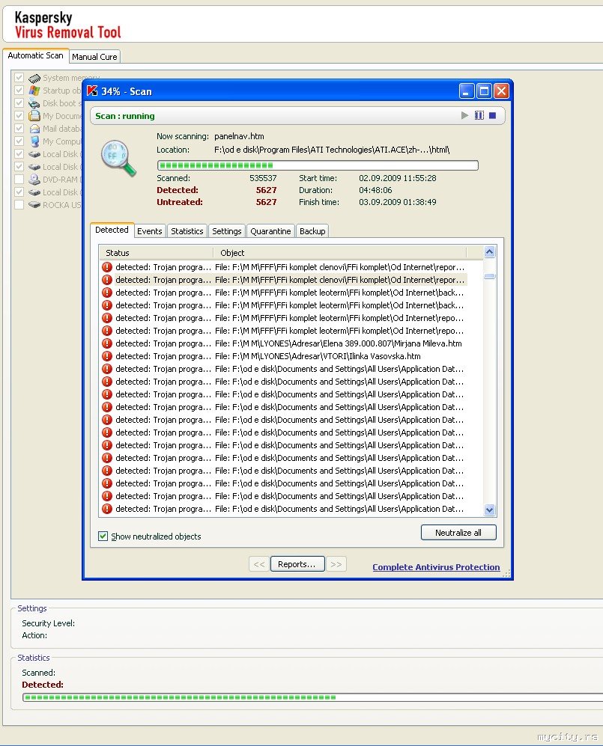Enable the DVD-RAM drive checkbox
603x746 pixels.
pyautogui.click(x=19, y=180)
